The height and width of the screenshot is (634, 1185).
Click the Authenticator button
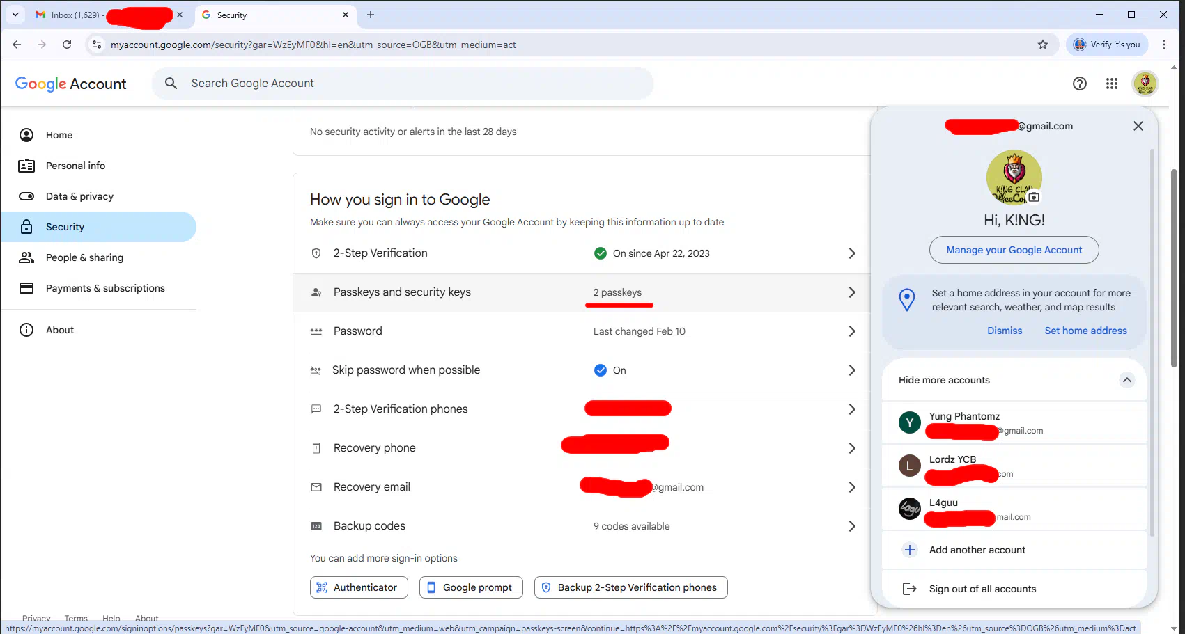point(359,587)
